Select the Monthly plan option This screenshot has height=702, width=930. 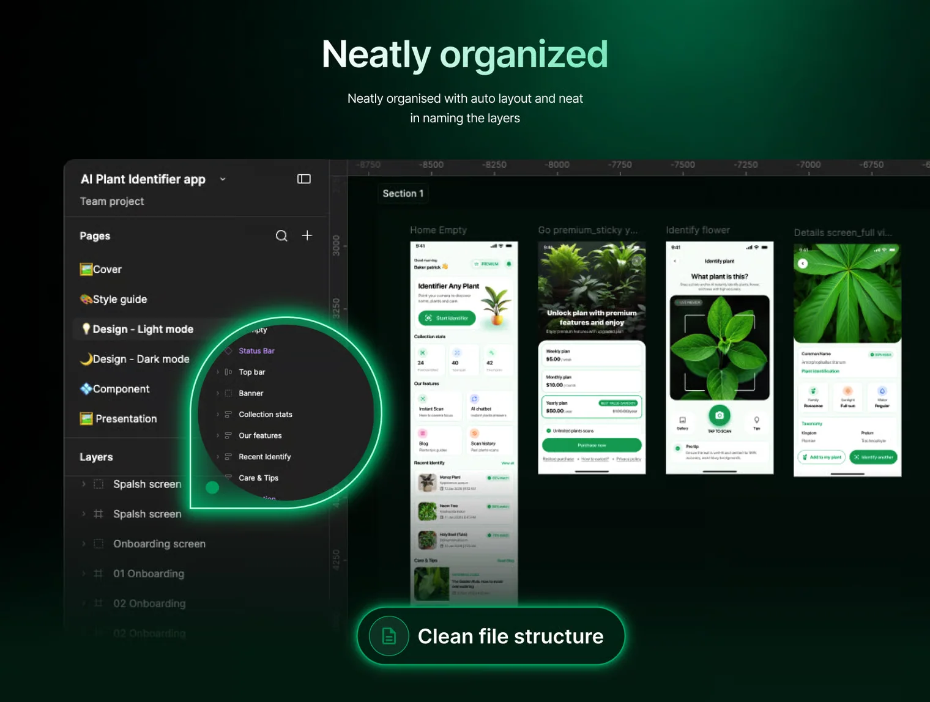tap(592, 381)
